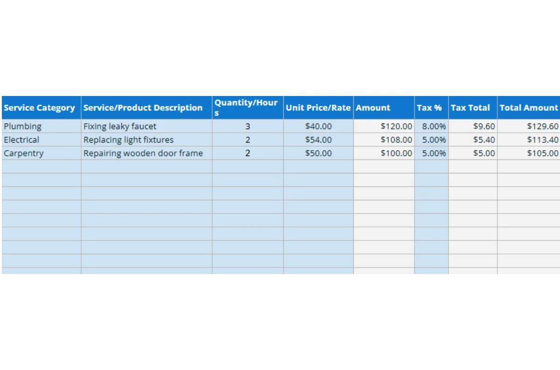Select the 8.00% tax cell

tap(432, 126)
